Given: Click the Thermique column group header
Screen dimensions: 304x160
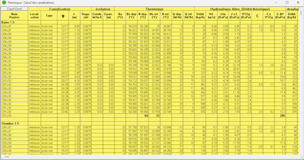Looking at the screenshot, I should (x=154, y=8).
